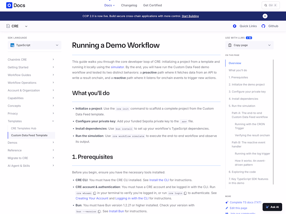Jump to '5. Run the simulation' section
This screenshot has height=214, width=286.
[242, 106]
